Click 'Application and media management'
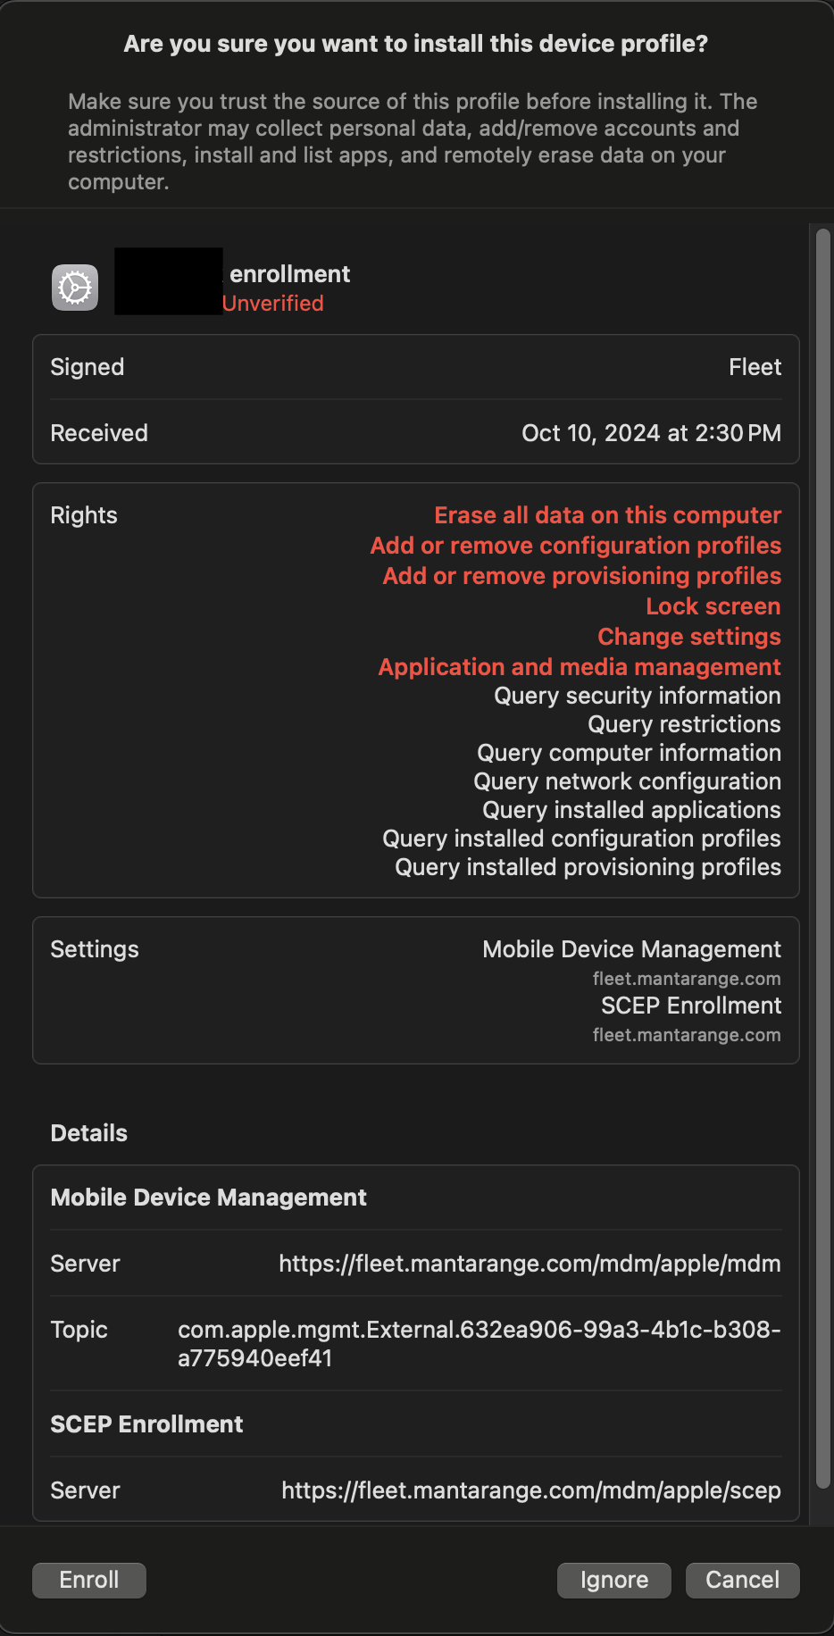This screenshot has height=1636, width=834. click(x=580, y=667)
